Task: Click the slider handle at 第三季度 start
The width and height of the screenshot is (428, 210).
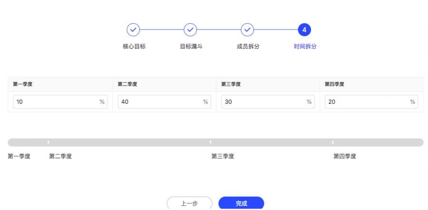Action: 211,142
